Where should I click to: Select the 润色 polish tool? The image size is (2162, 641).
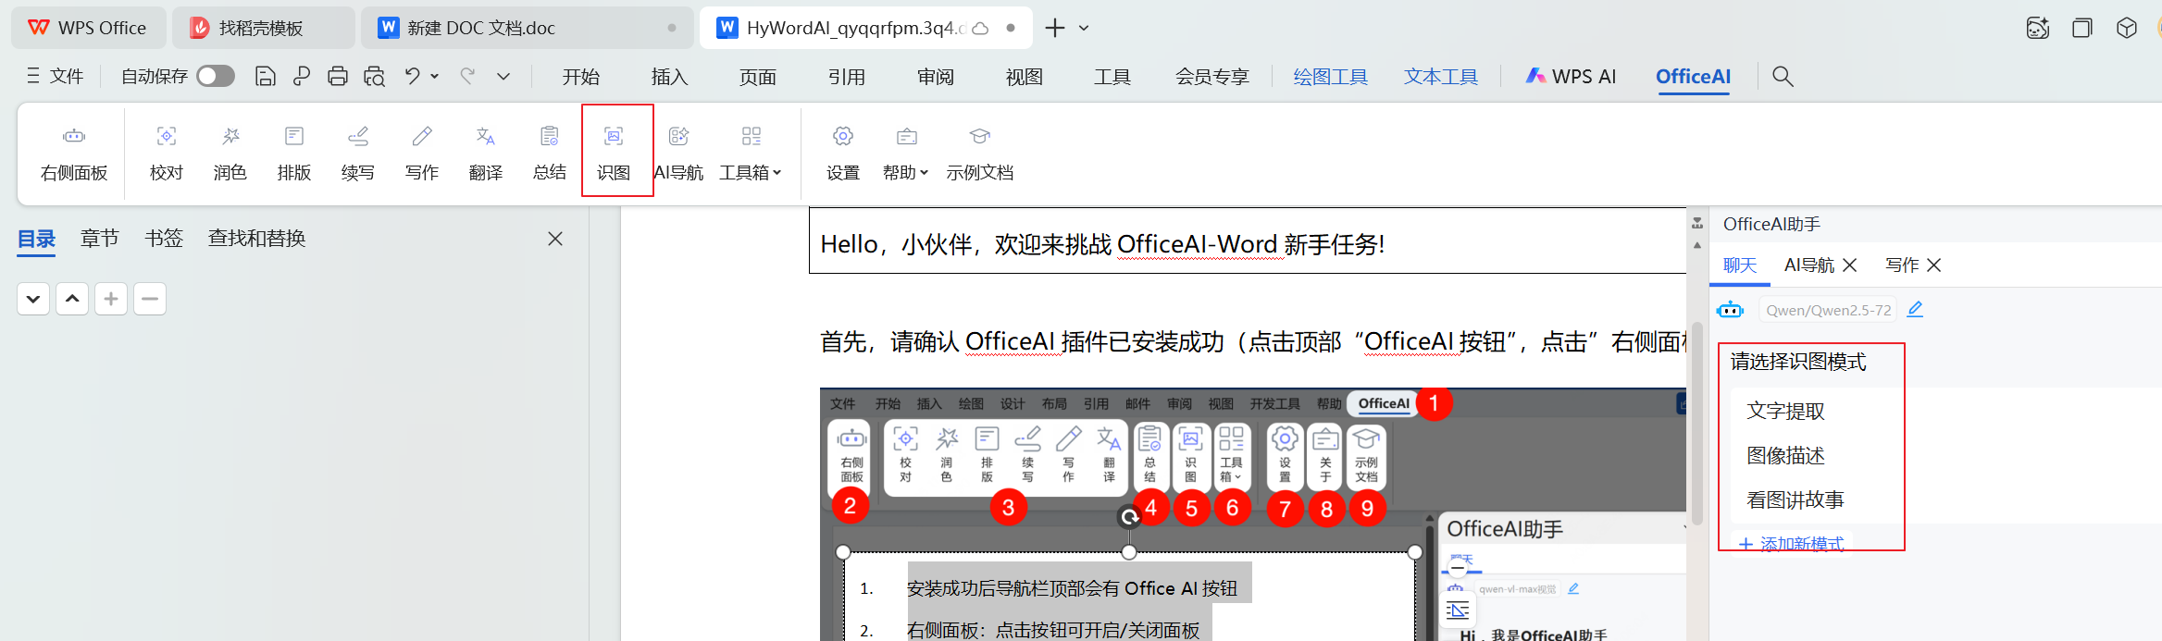[230, 154]
